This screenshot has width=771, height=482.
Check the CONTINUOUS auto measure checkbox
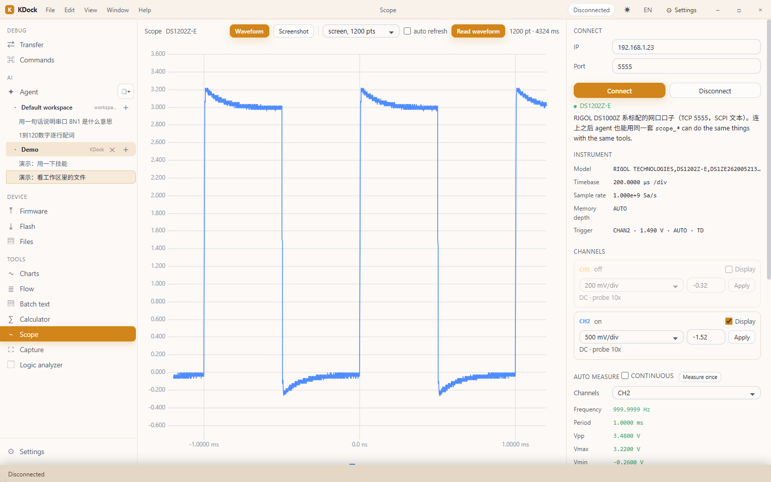625,375
